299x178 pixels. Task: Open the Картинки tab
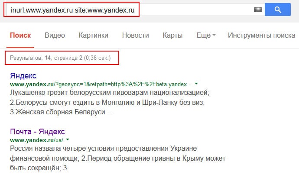tap(94, 35)
